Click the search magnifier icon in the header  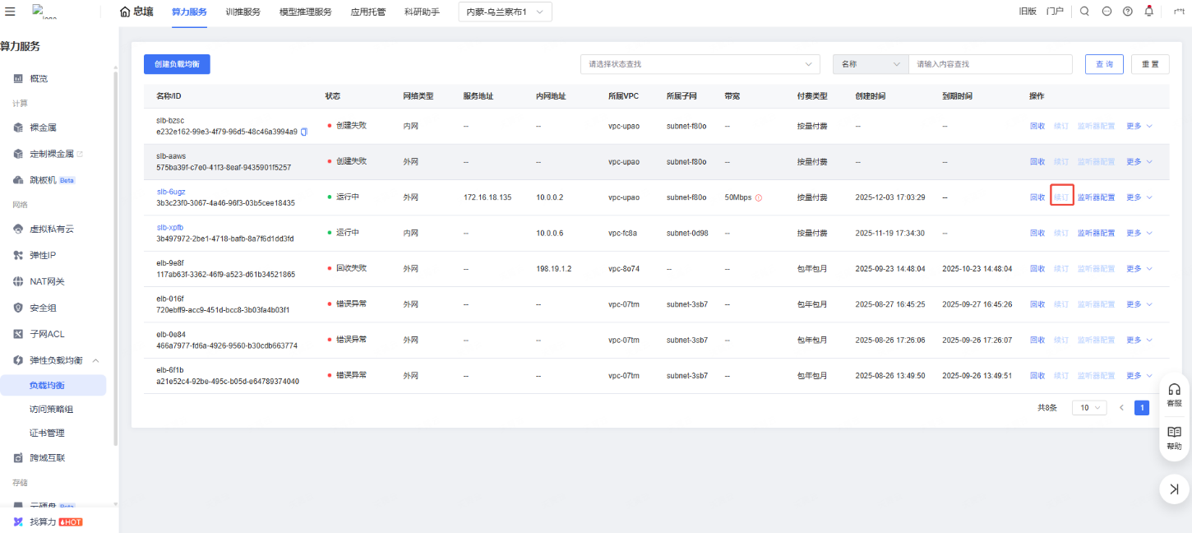[1084, 12]
